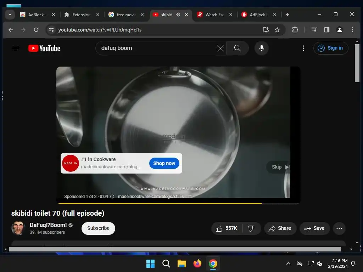
Task: Open Google Chrome from the taskbar
Action: [213, 263]
